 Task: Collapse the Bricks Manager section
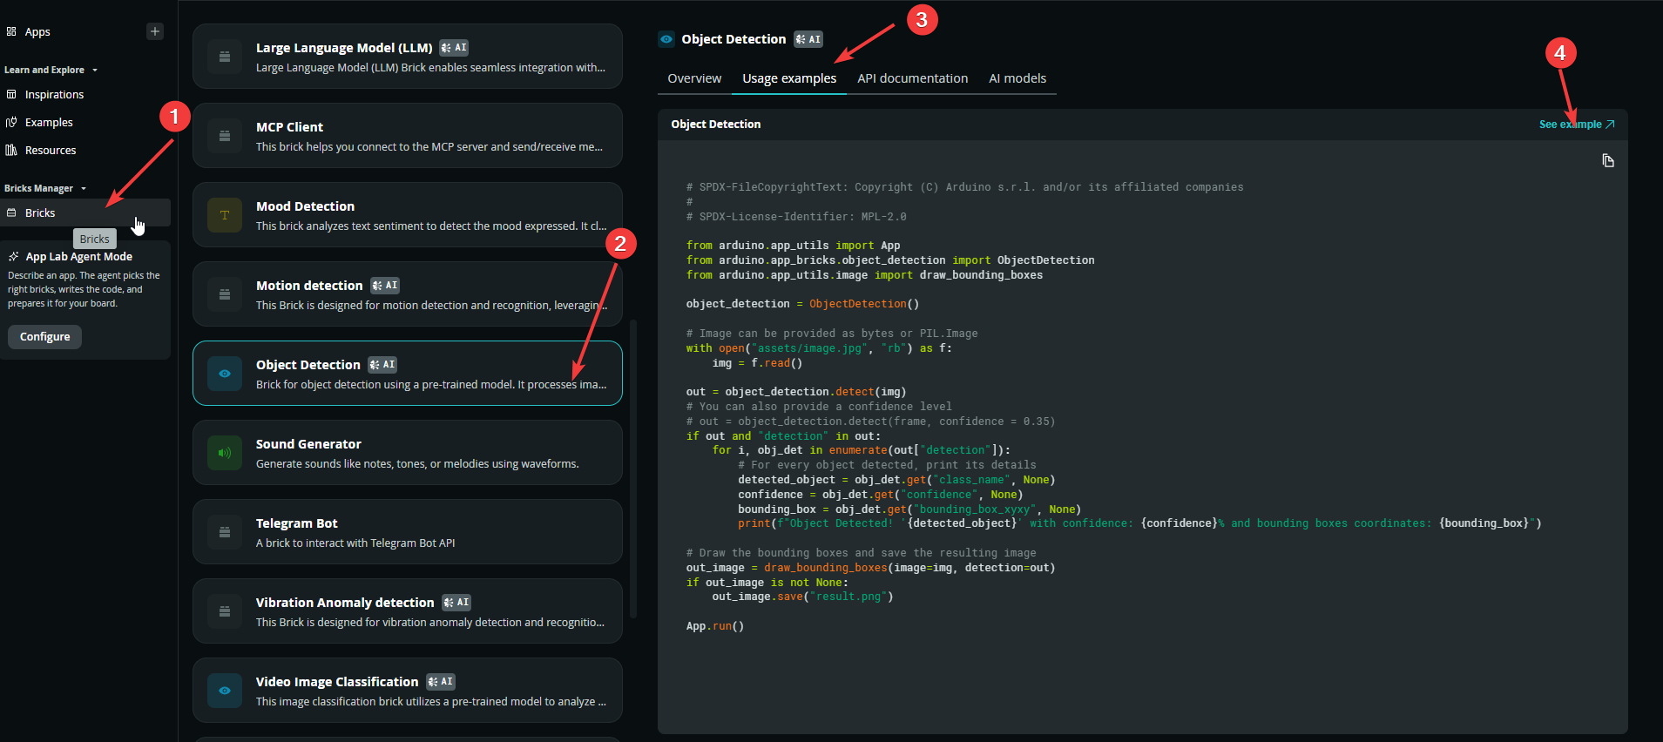pos(84,188)
